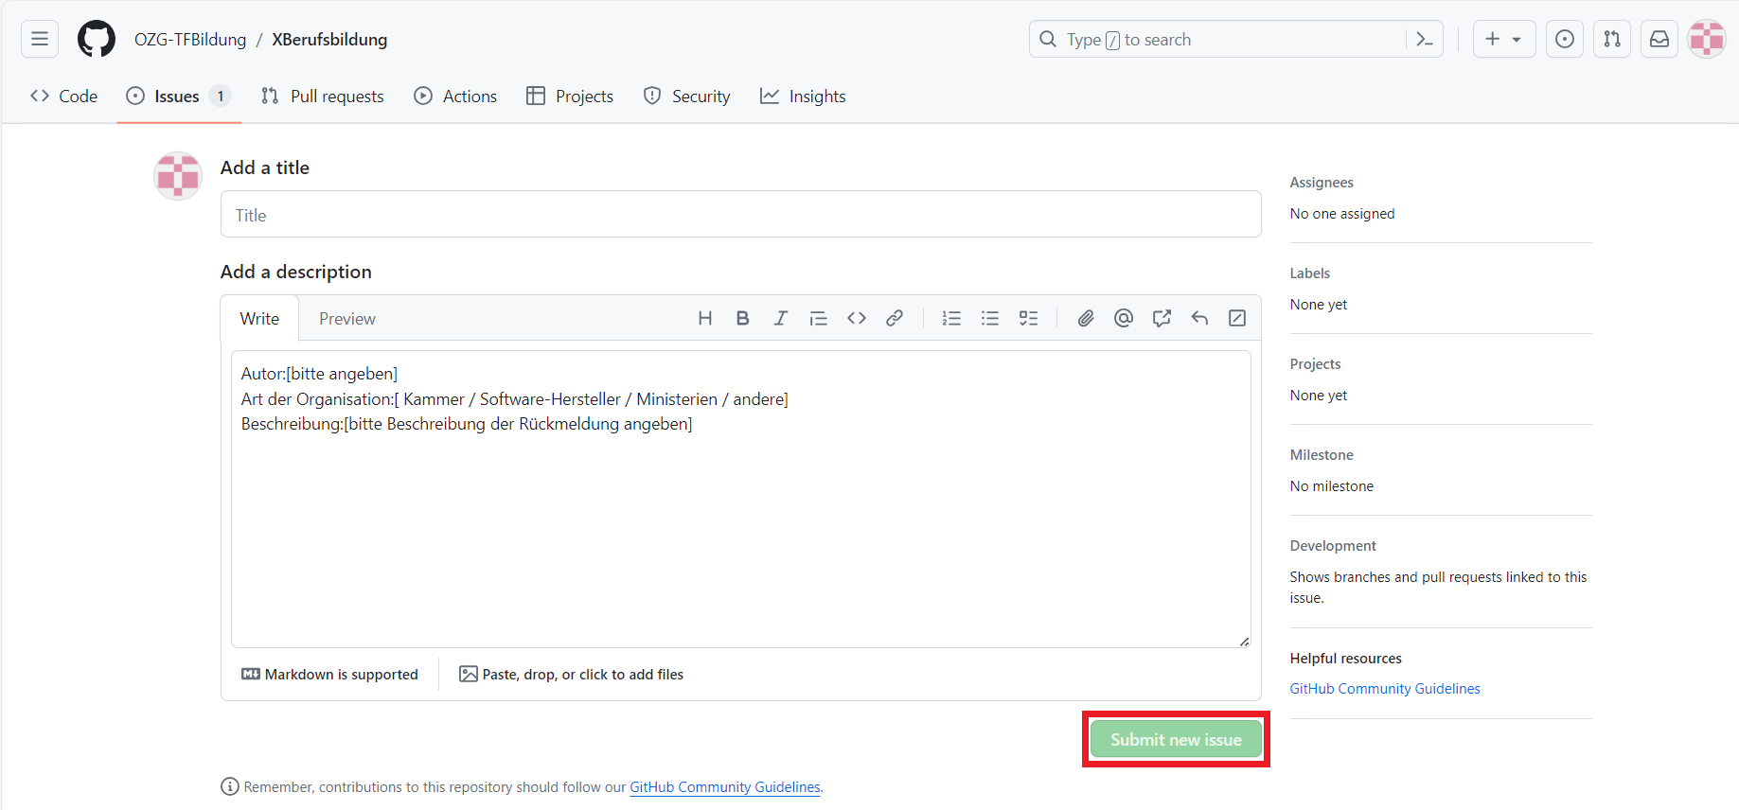The image size is (1739, 810).
Task: Go to the Insights tab
Action: [803, 97]
